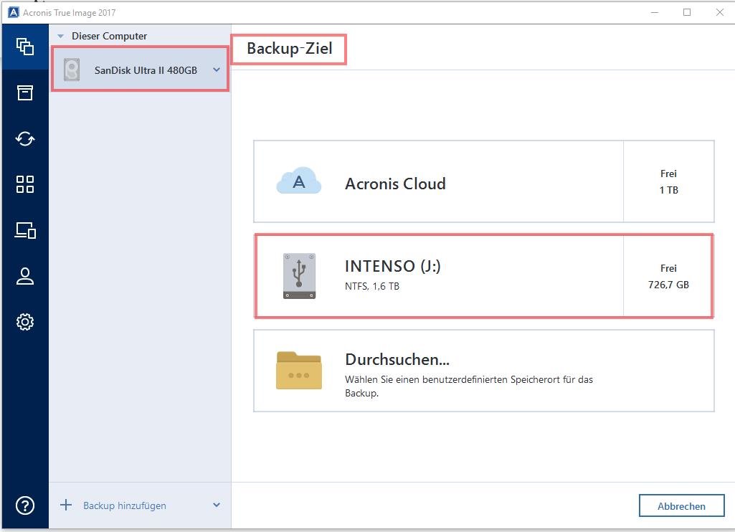
Task: Open the Help question mark icon
Action: coord(25,505)
